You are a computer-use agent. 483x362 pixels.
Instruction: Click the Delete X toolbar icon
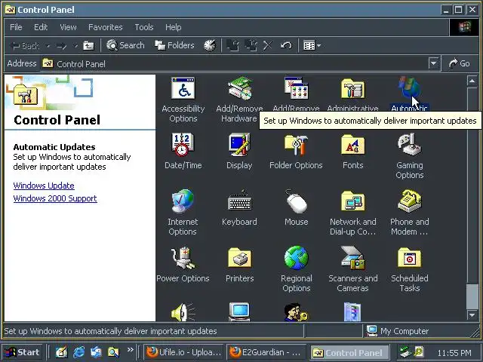point(268,45)
